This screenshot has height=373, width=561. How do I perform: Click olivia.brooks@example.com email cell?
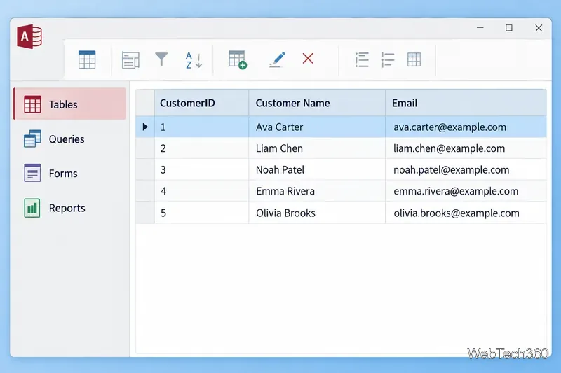click(x=466, y=213)
